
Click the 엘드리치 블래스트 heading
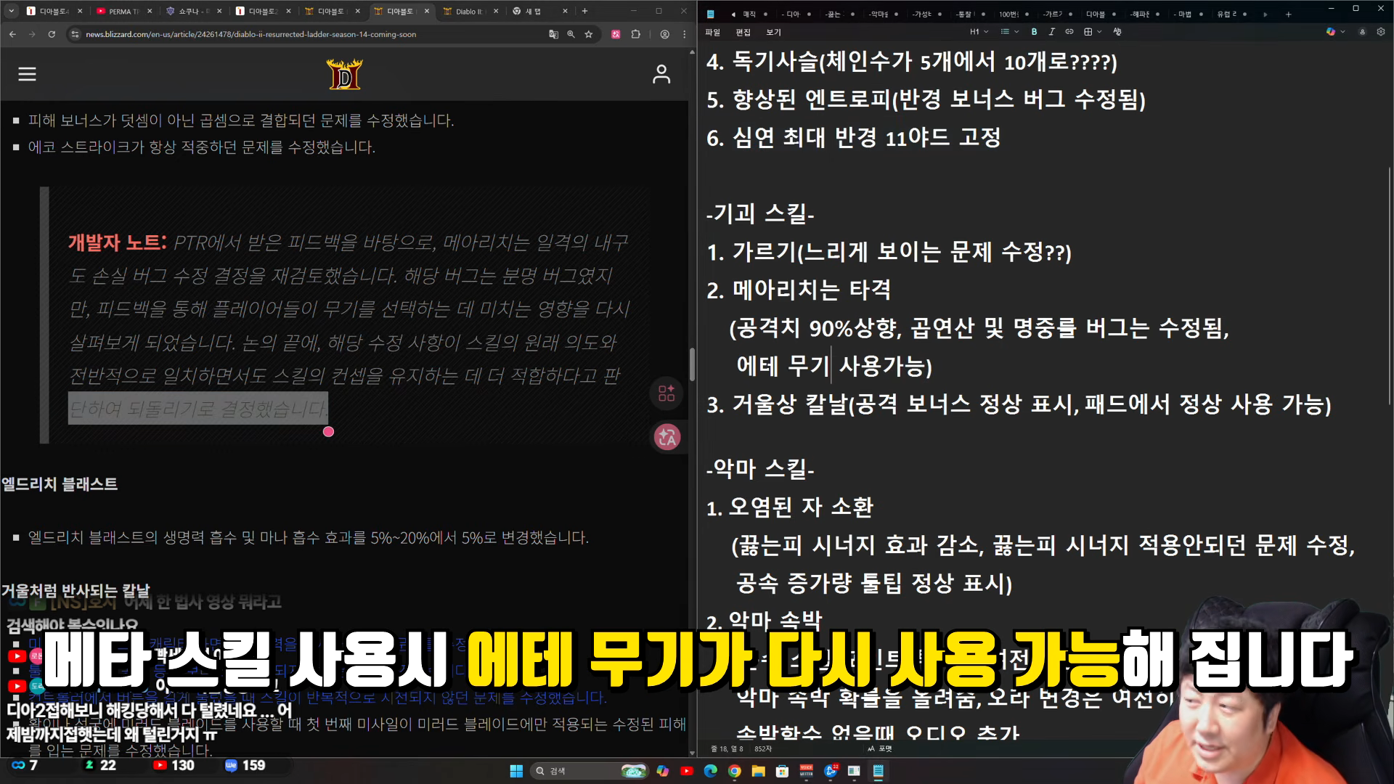tap(60, 484)
